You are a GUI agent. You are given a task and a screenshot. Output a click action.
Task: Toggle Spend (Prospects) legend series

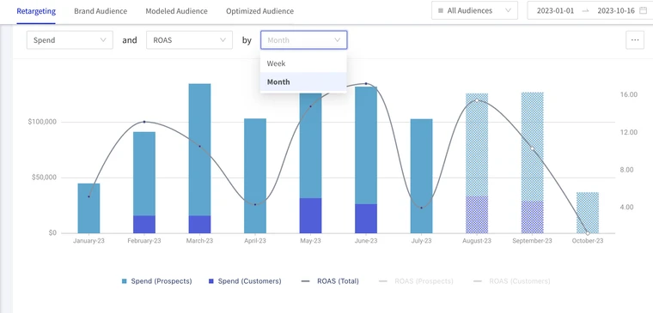pyautogui.click(x=157, y=281)
